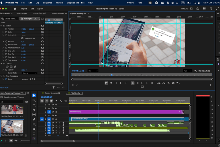Hide the V3 track with its eye icon
Viewport: 220px width, 147px height.
pyautogui.click(x=56, y=112)
